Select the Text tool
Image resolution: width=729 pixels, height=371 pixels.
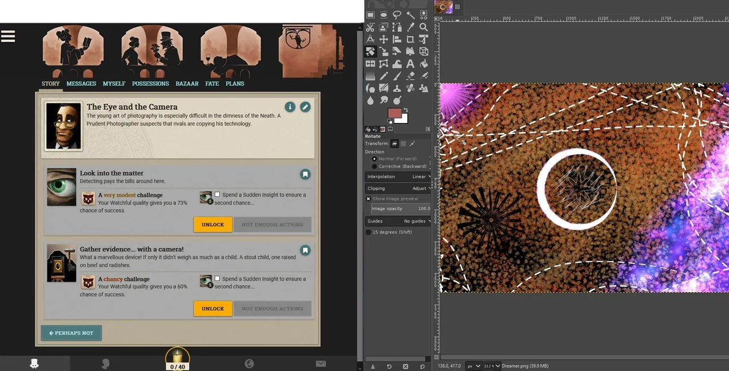[410, 64]
